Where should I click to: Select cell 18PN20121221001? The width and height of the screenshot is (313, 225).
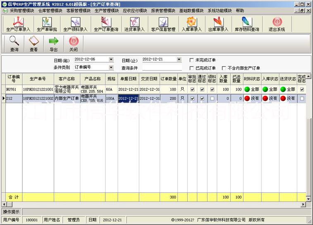(x=38, y=90)
